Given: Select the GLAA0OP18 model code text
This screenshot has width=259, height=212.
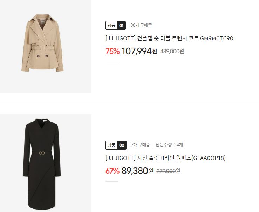Looking at the screenshot, I should (x=209, y=158).
